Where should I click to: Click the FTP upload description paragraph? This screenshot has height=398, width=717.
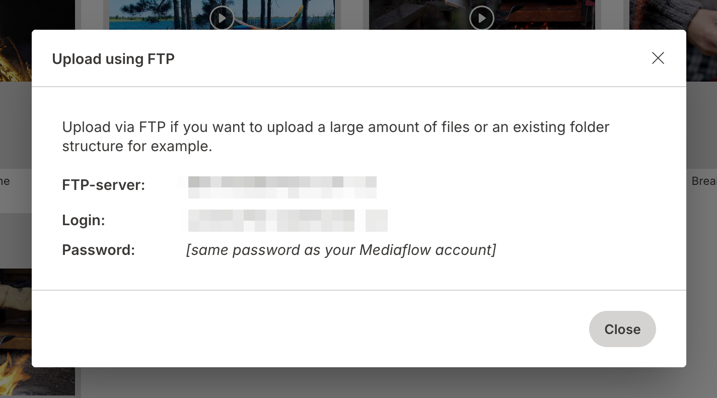(x=335, y=136)
